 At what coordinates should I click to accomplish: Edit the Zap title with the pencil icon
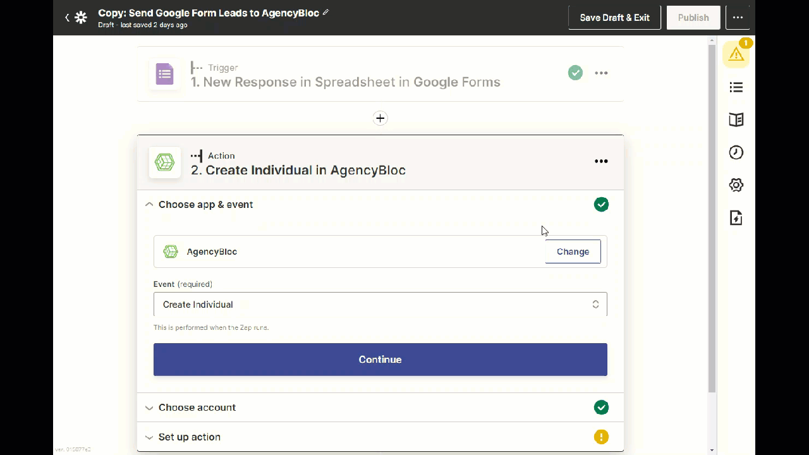326,12
